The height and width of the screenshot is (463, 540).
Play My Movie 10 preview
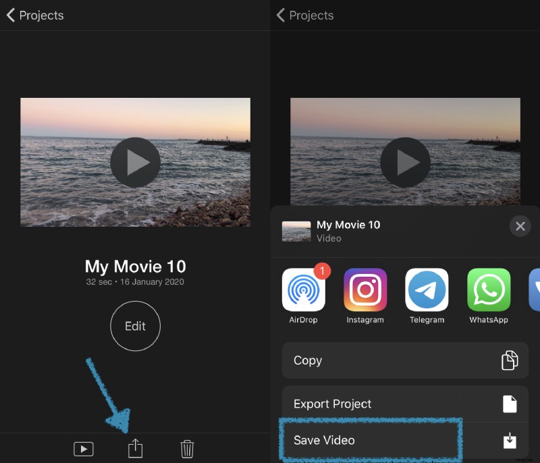click(135, 162)
